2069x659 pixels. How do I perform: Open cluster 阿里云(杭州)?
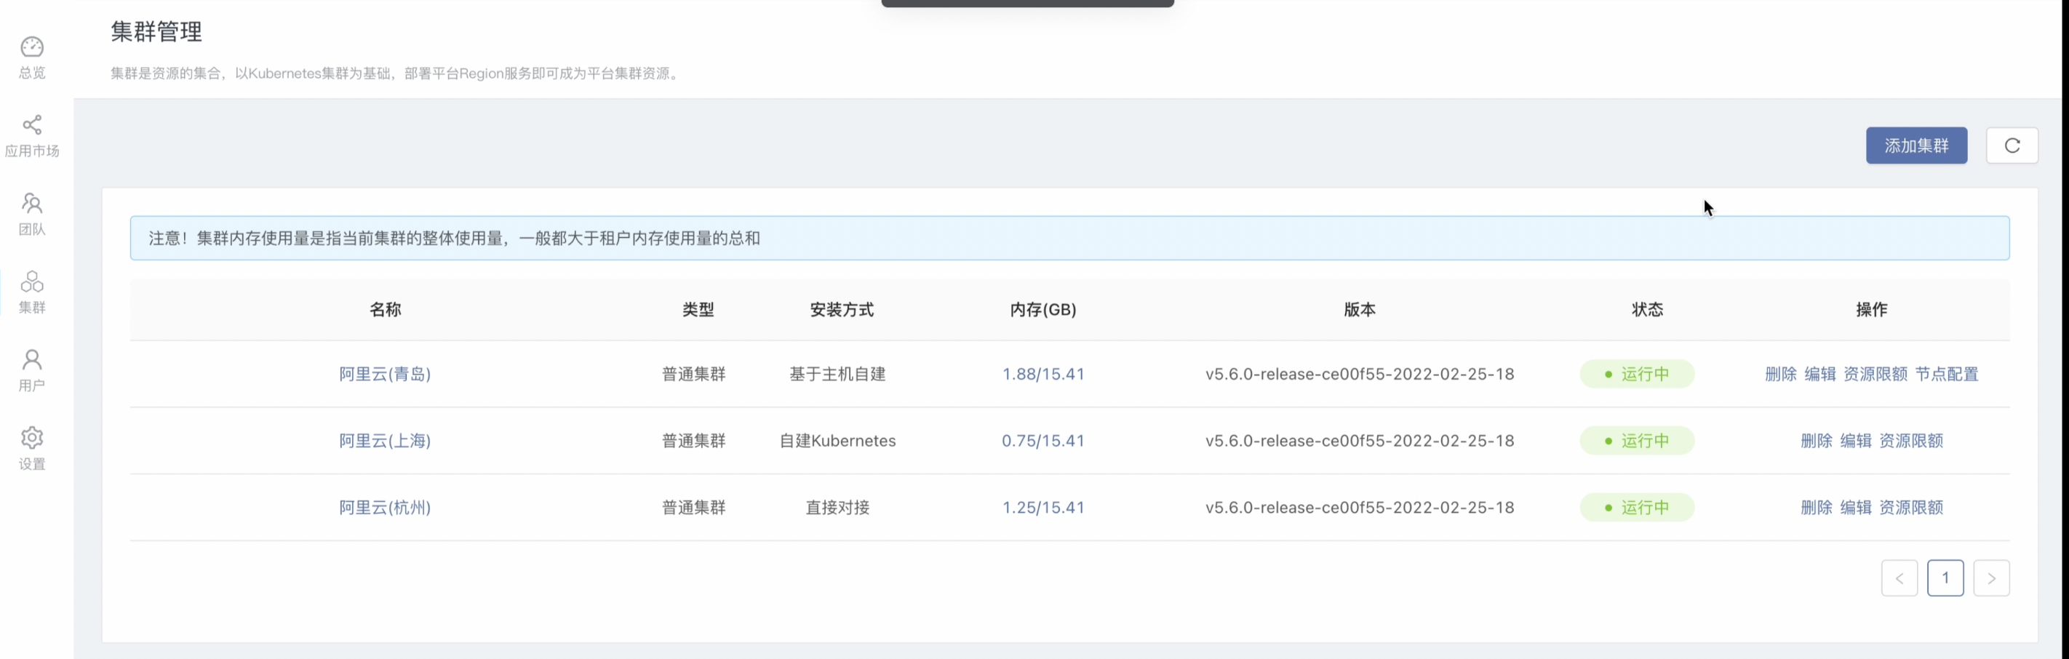pyautogui.click(x=385, y=507)
